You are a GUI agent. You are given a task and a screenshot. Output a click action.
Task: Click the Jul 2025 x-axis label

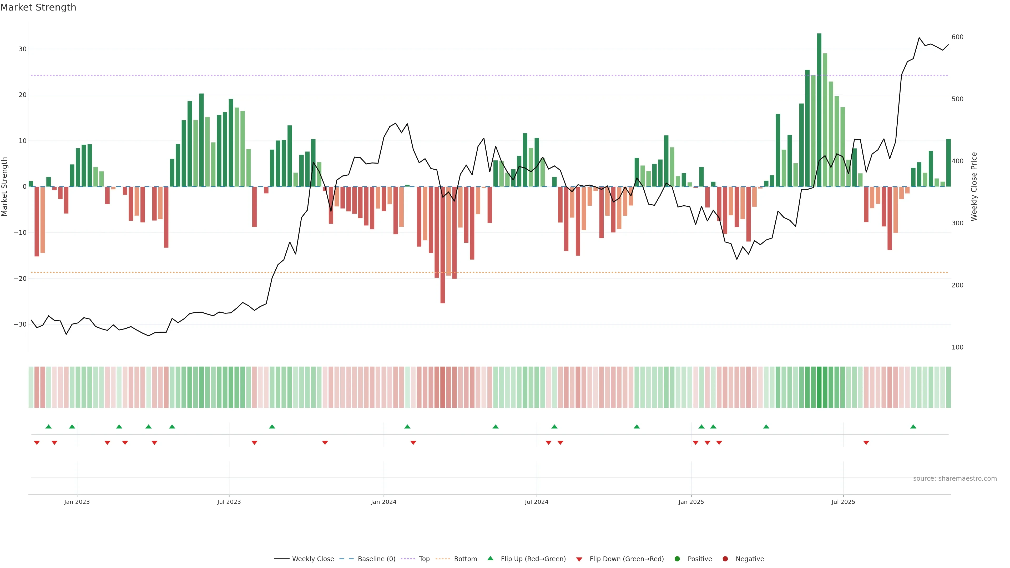click(843, 502)
